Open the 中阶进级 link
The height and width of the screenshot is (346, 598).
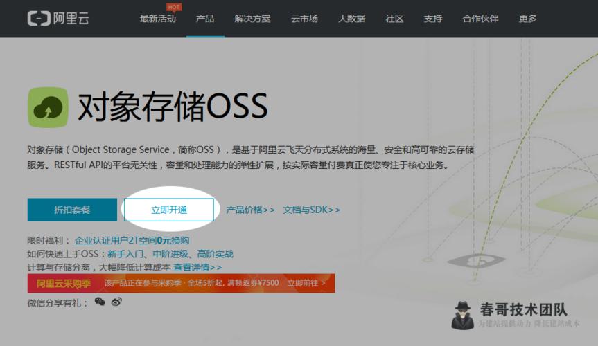pos(170,254)
